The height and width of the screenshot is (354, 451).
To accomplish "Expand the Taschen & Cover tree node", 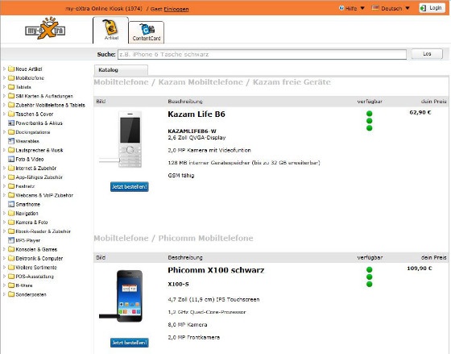I will [x=4, y=114].
